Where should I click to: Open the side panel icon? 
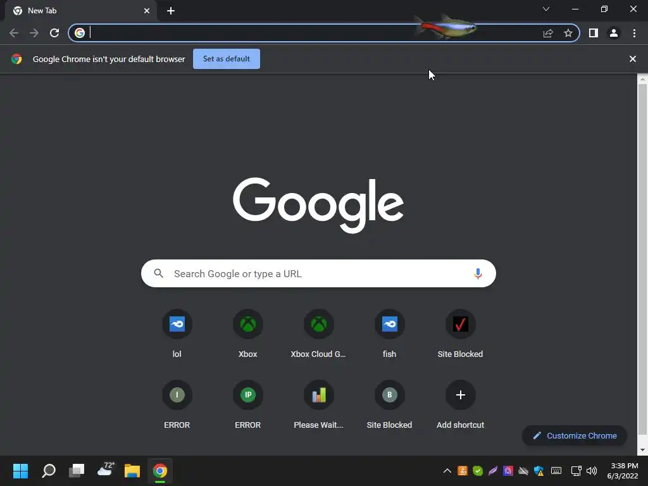coord(594,33)
